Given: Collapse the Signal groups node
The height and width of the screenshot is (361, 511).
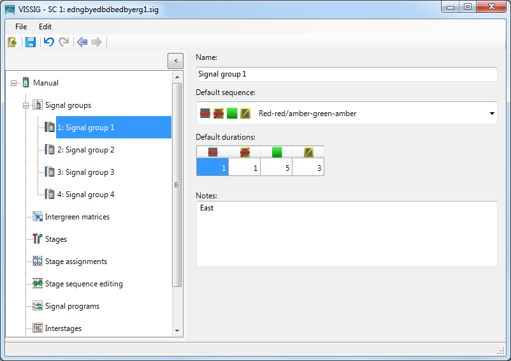Looking at the screenshot, I should (26, 105).
